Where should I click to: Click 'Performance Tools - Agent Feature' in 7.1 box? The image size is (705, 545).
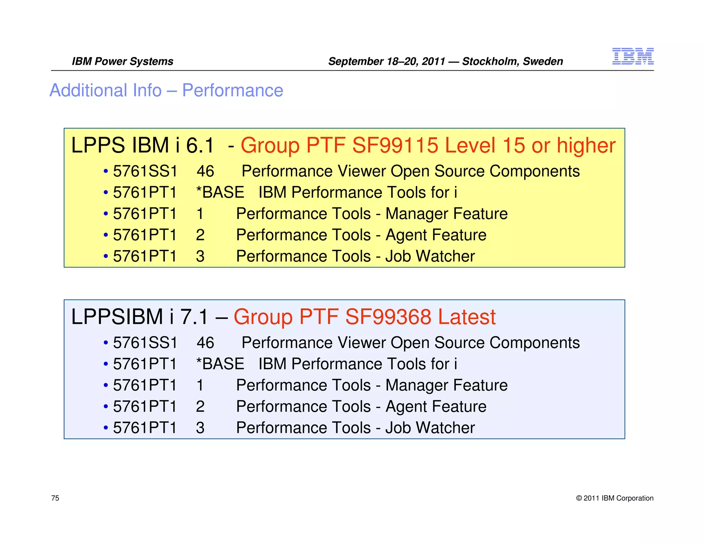361,407
